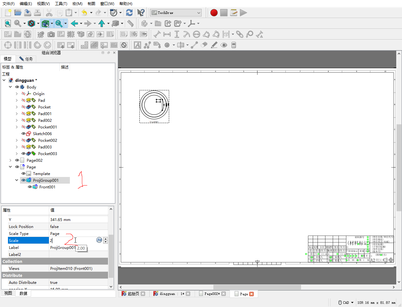
Task: Go back with left teal arrow
Action: [x=74, y=23]
